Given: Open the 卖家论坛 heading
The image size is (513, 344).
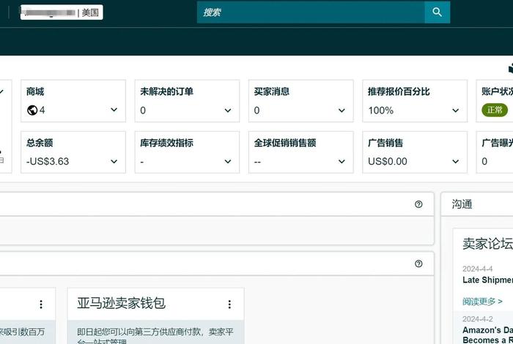Looking at the screenshot, I should point(487,244).
